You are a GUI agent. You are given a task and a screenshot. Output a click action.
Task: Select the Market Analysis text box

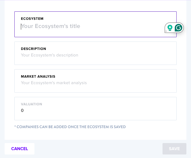(x=95, y=81)
